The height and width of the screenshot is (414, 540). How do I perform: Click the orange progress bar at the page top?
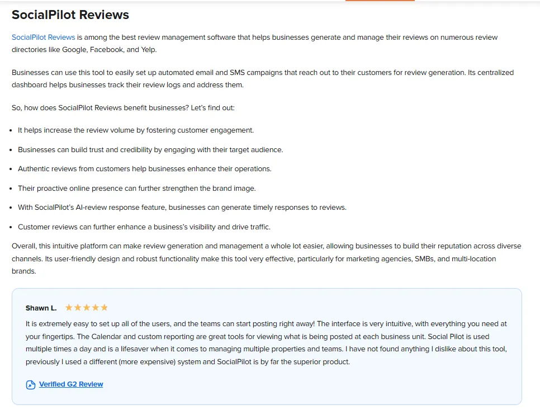point(380,1)
